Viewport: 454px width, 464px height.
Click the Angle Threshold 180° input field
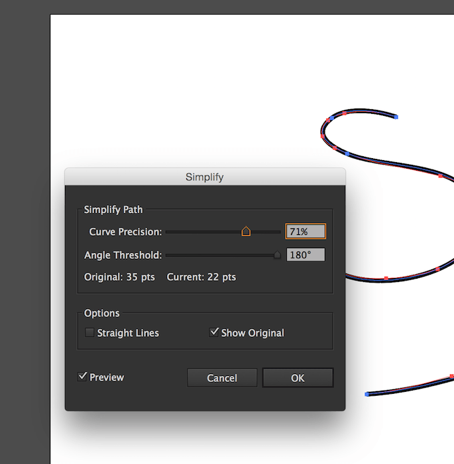(306, 255)
